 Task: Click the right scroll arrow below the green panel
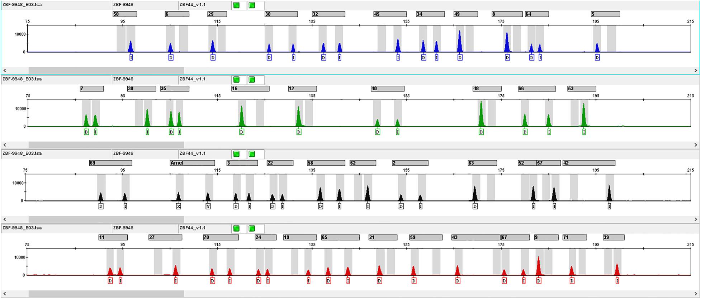click(x=696, y=145)
